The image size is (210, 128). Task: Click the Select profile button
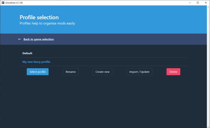click(x=38, y=72)
